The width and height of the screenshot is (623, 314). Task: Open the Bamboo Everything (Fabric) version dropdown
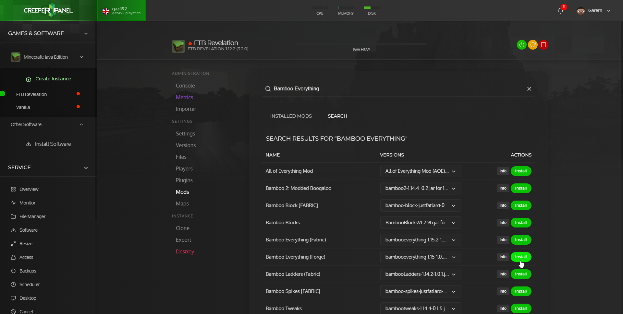click(421, 240)
